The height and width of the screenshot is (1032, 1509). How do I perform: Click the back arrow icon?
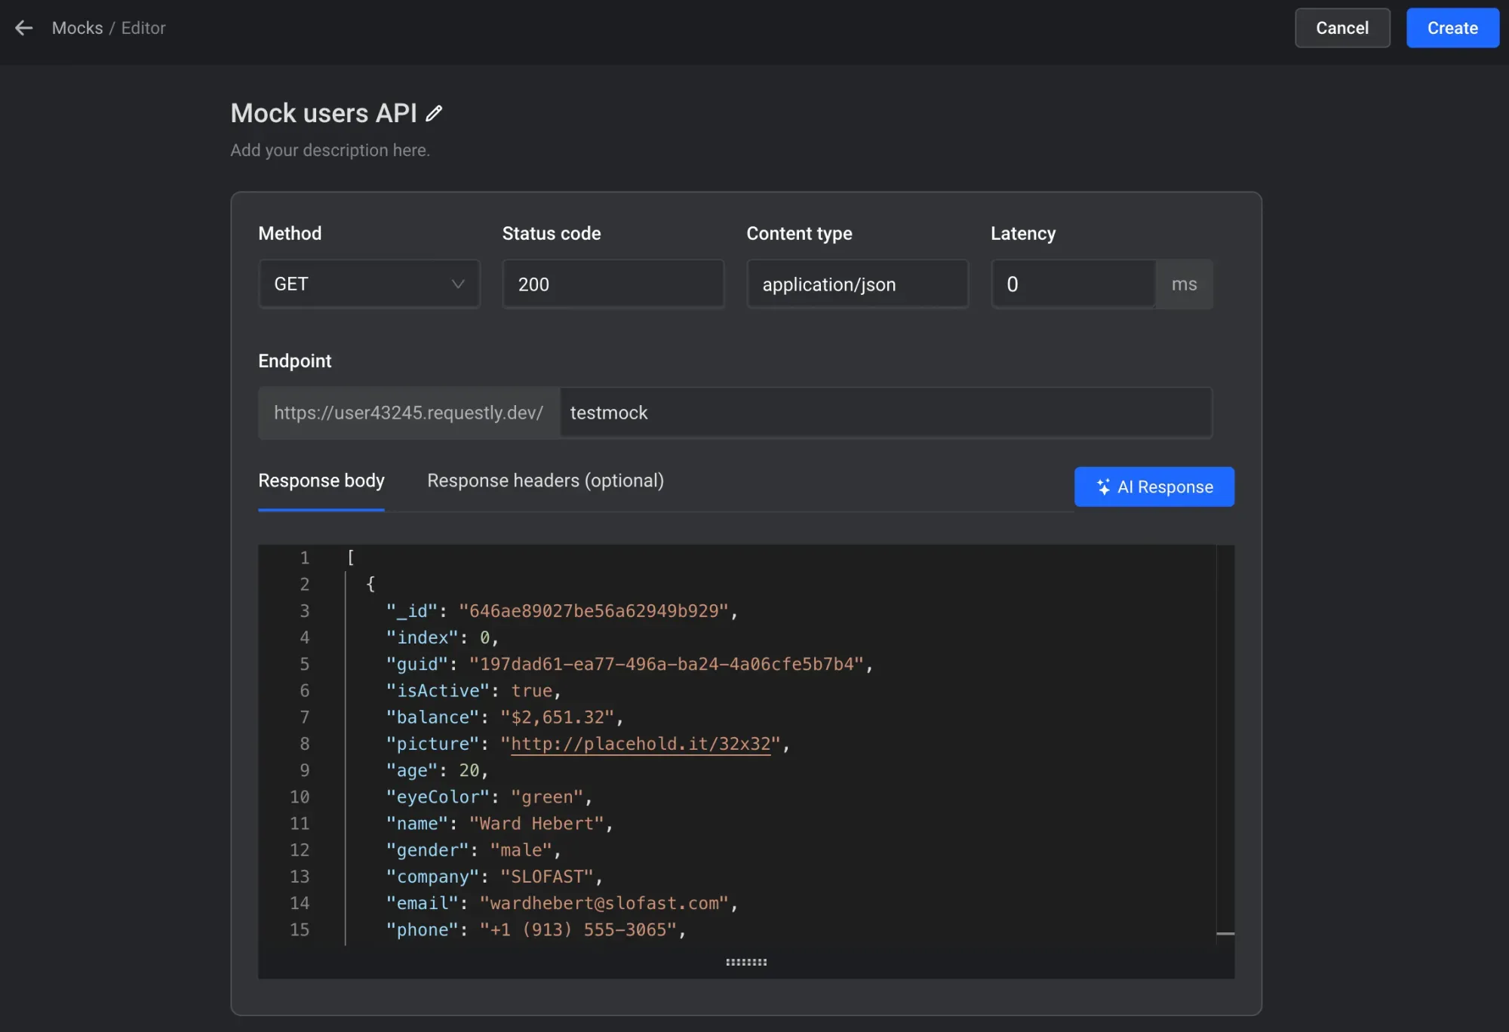pos(24,28)
